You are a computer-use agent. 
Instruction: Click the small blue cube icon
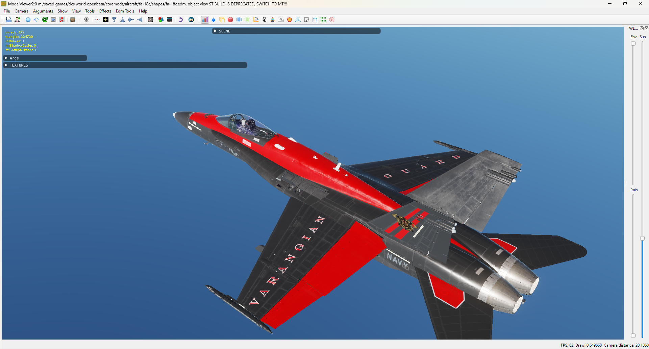point(214,20)
